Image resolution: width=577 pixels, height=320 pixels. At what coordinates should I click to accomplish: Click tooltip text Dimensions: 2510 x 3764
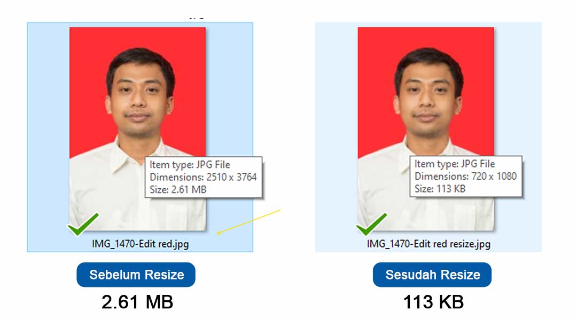click(203, 177)
